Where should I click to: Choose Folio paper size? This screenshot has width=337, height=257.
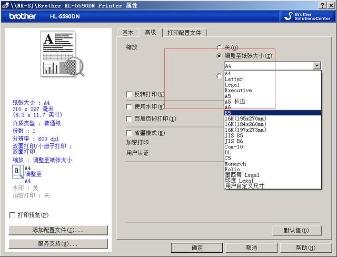pos(273,169)
